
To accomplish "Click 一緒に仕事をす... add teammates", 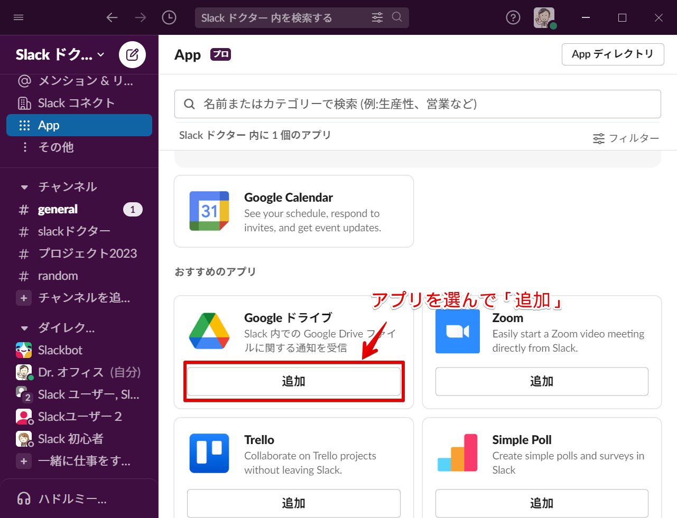I will coord(79,461).
